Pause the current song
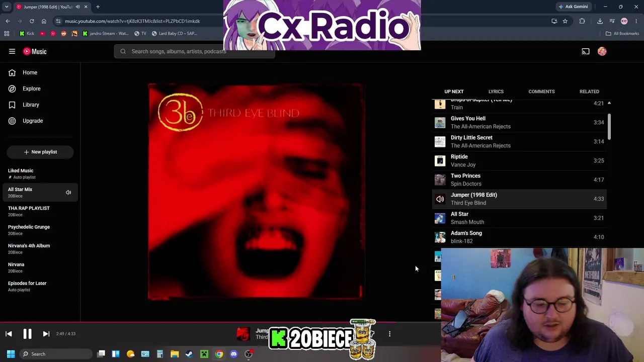Viewport: 644px width, 362px height. [27, 334]
